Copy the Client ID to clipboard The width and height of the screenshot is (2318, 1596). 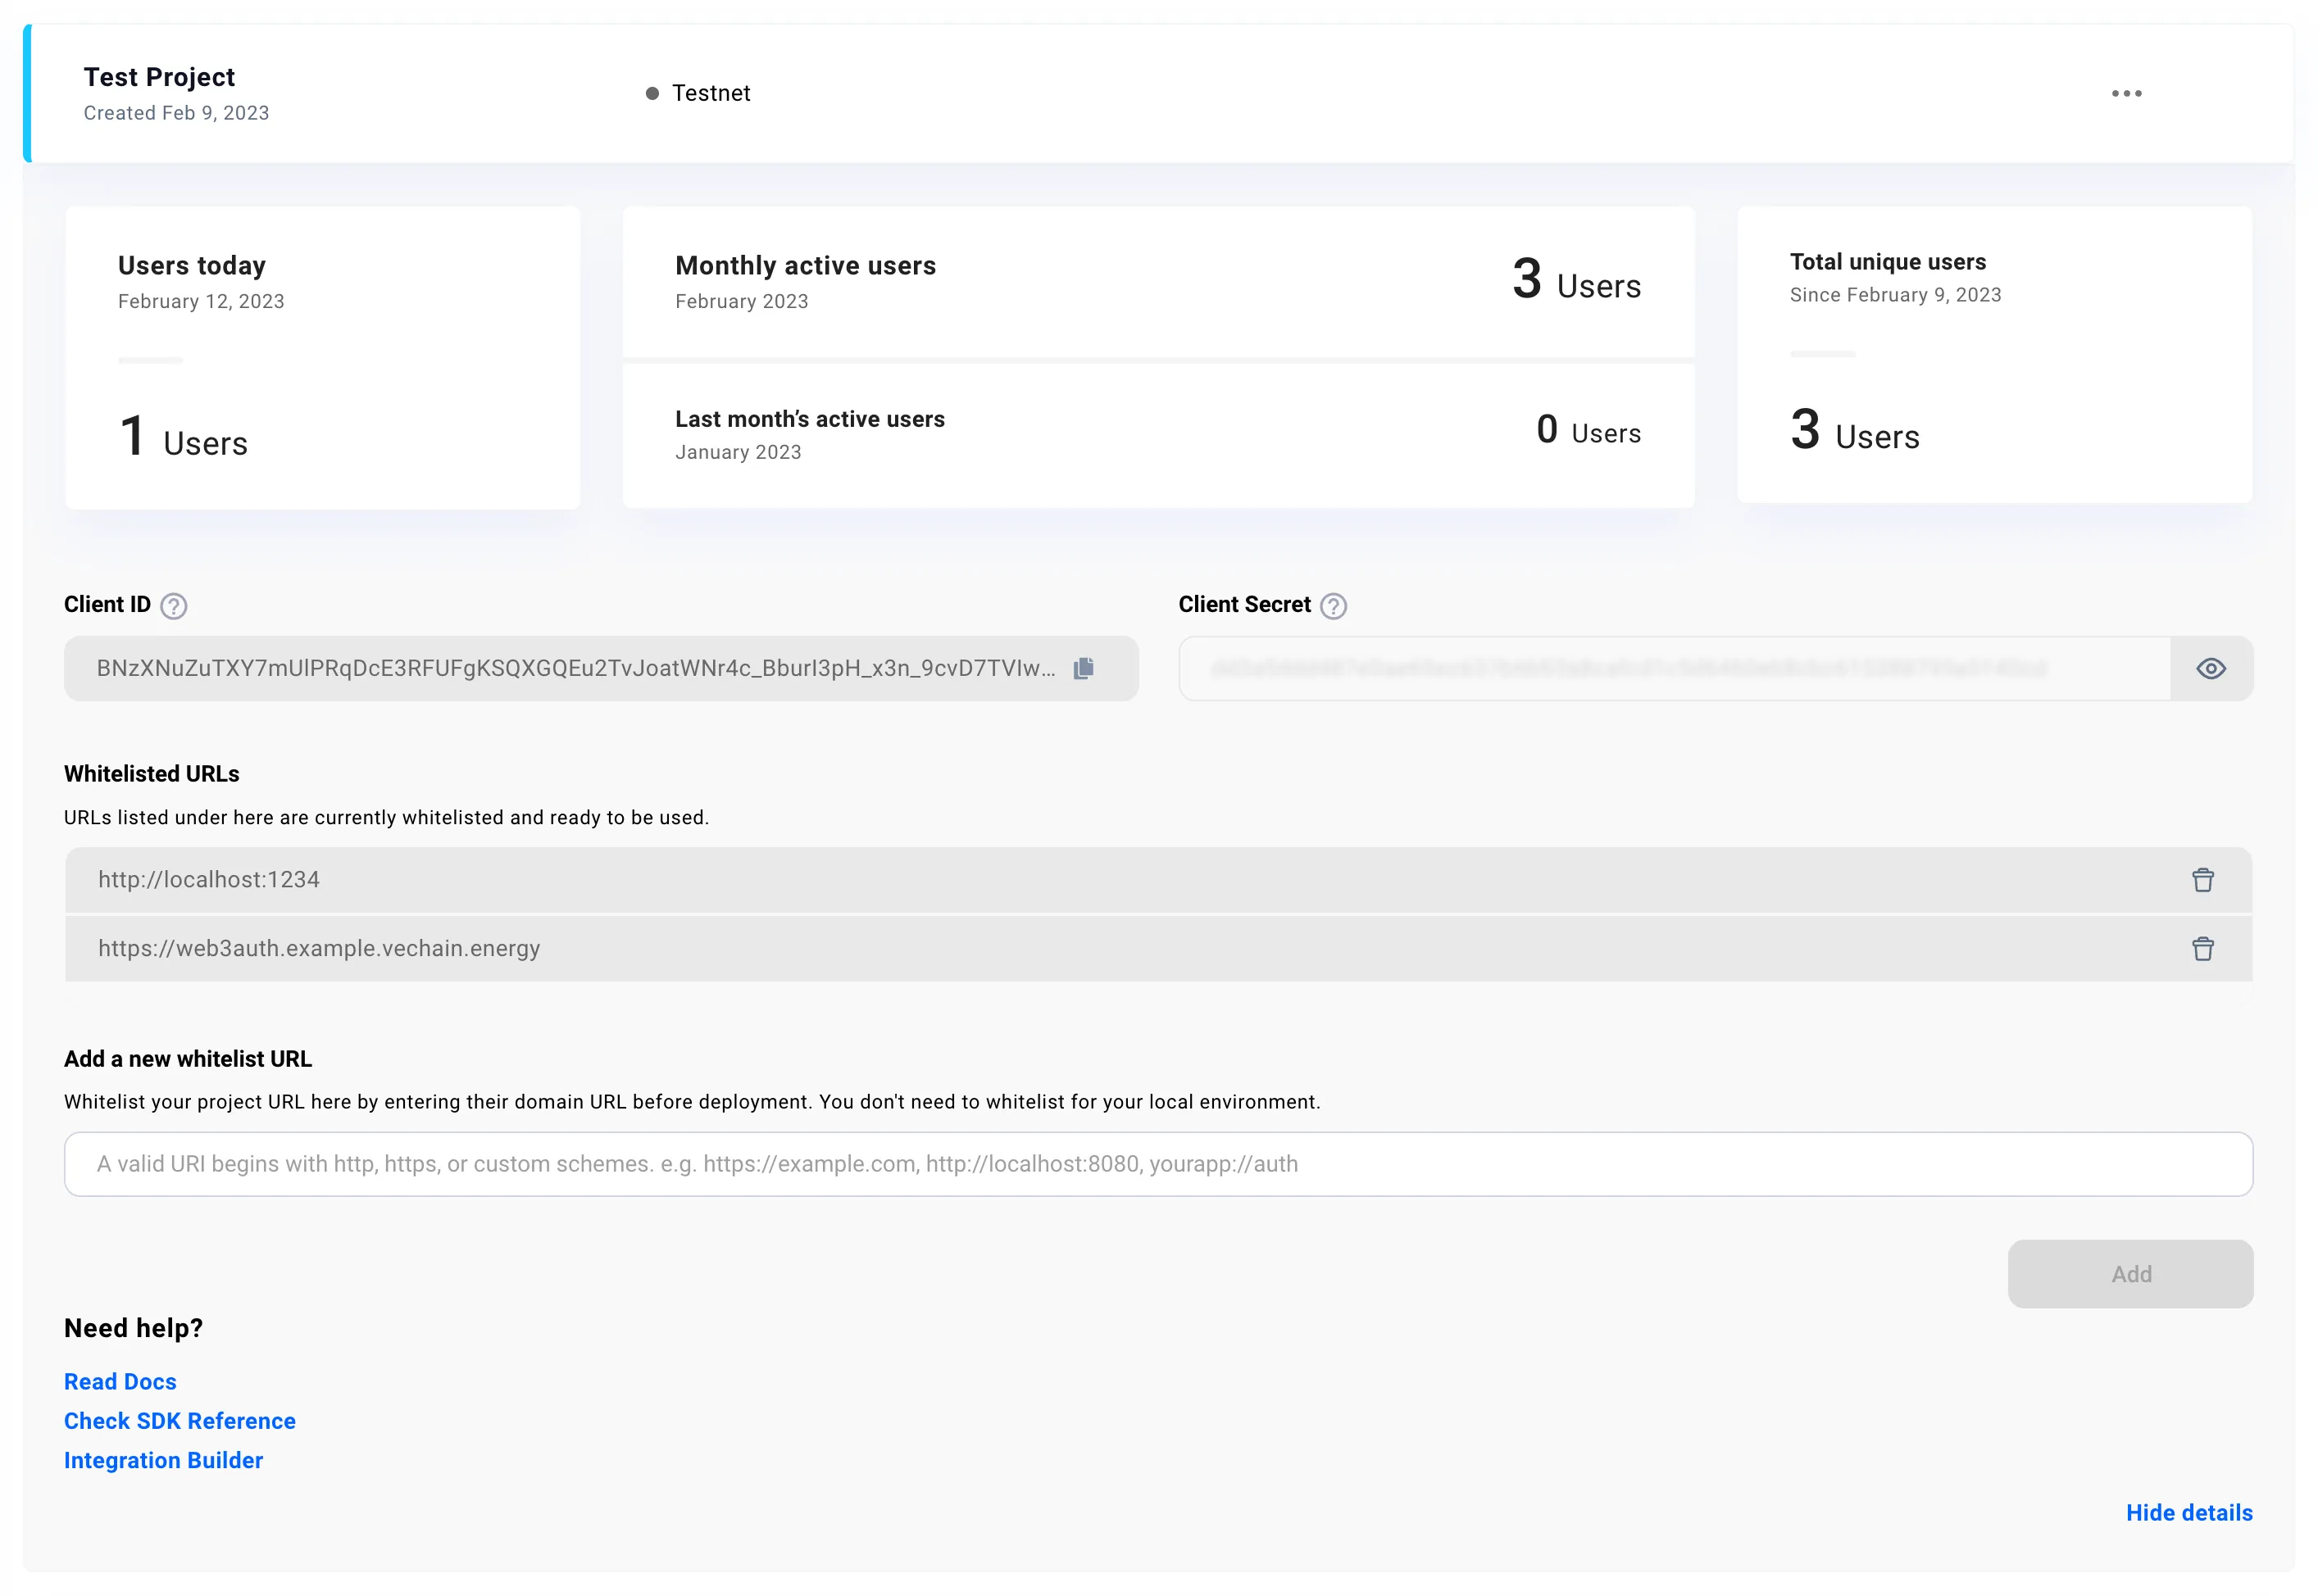click(x=1083, y=668)
